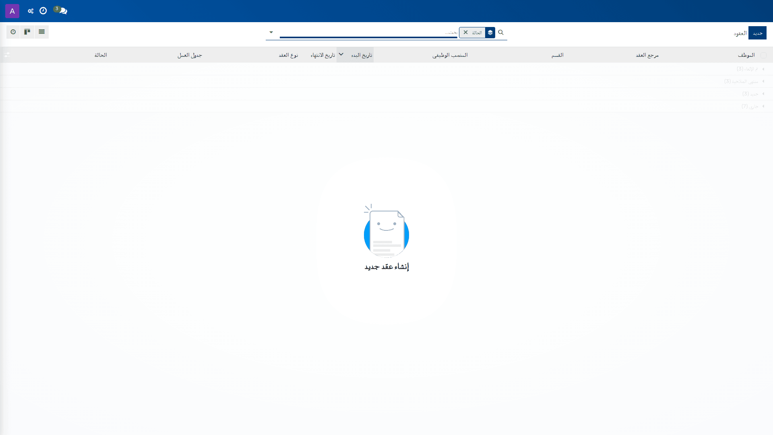Open the search options dropdown arrow
Screen dimensions: 773x435
(271, 32)
